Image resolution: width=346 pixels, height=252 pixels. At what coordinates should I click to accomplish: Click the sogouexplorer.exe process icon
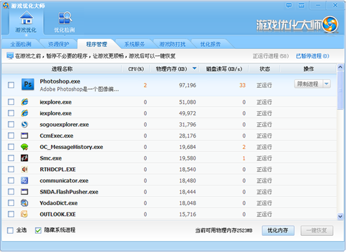point(24,124)
